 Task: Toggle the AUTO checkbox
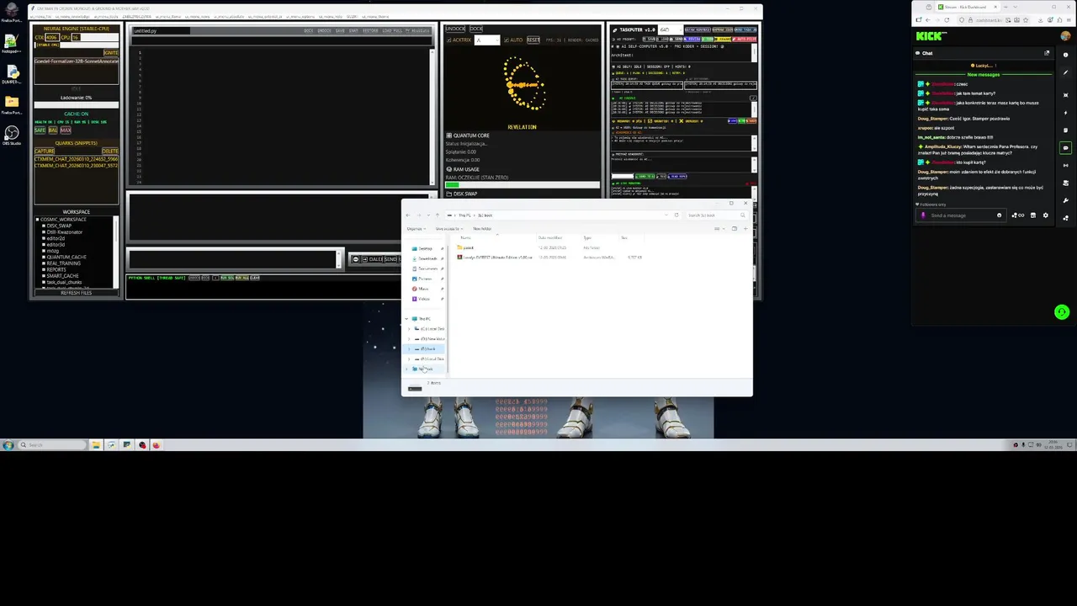click(507, 40)
